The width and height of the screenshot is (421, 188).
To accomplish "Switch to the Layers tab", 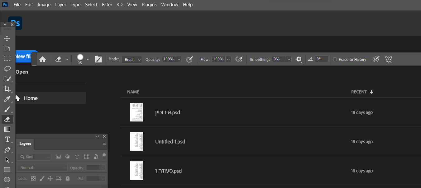I will [x=25, y=144].
